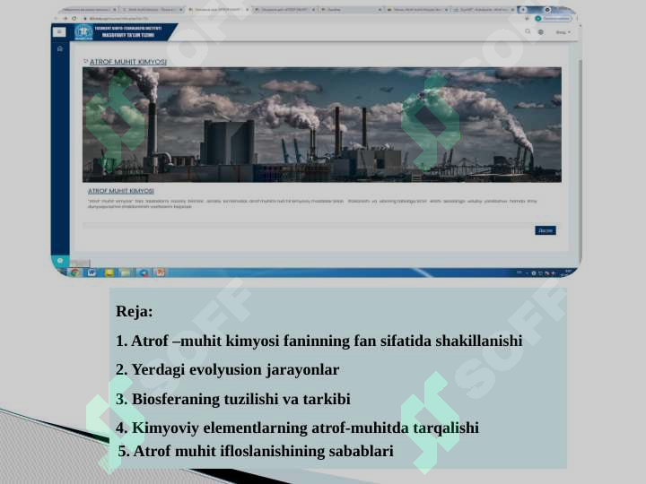The image size is (646, 484).
Task: Open the ATROF MUHIT KIMYOSI link below banner
Action: click(121, 191)
